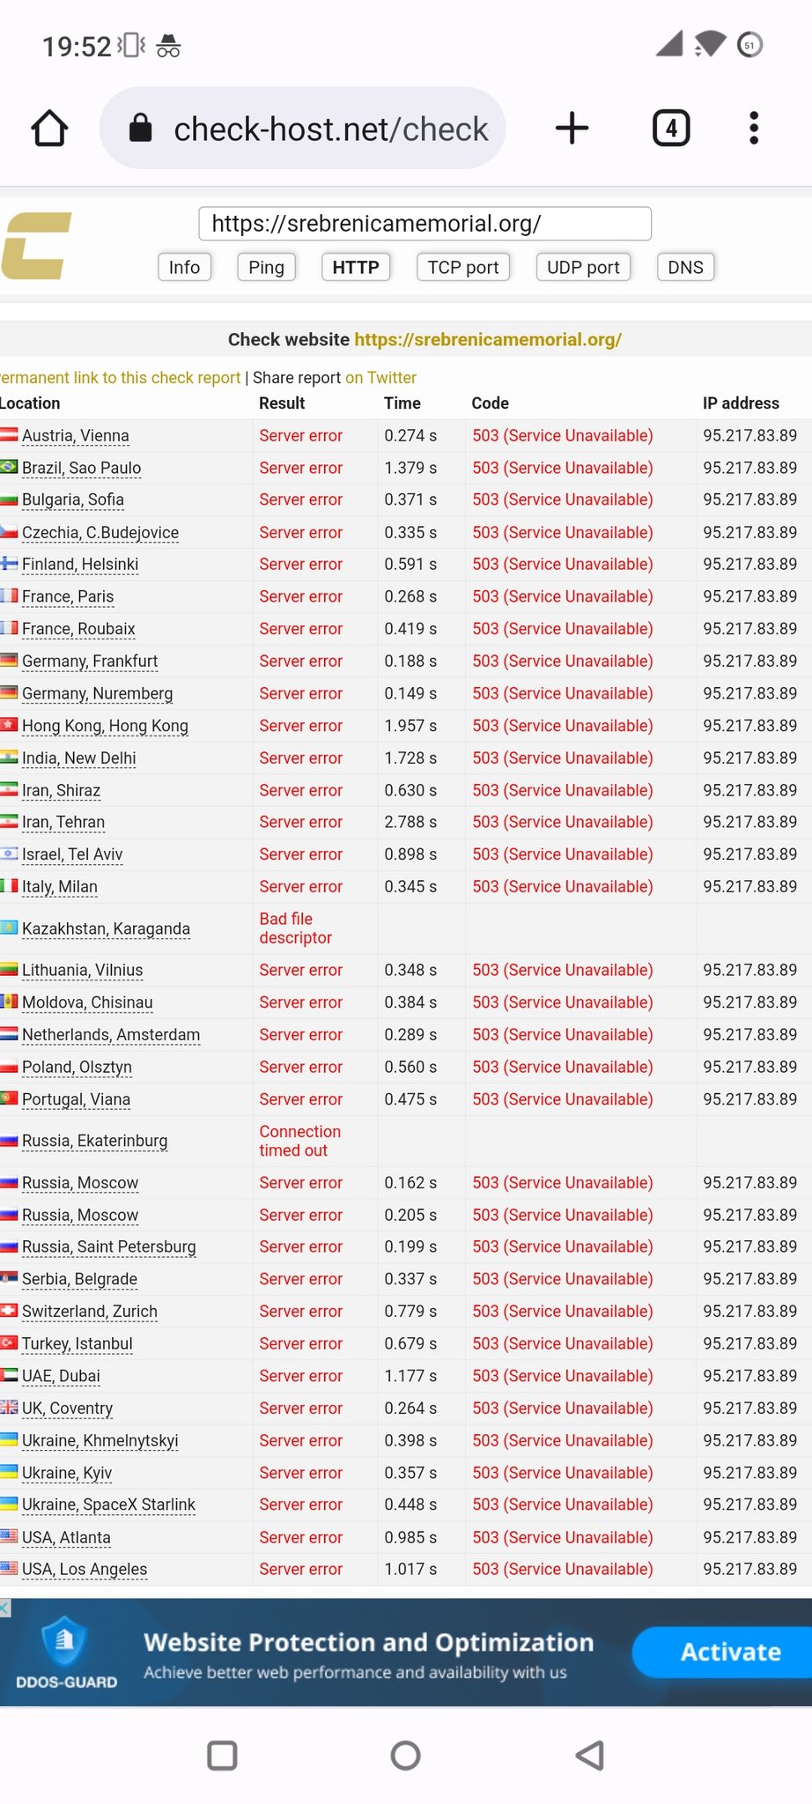
Task: Click the check-host gold logo
Action: tap(36, 246)
